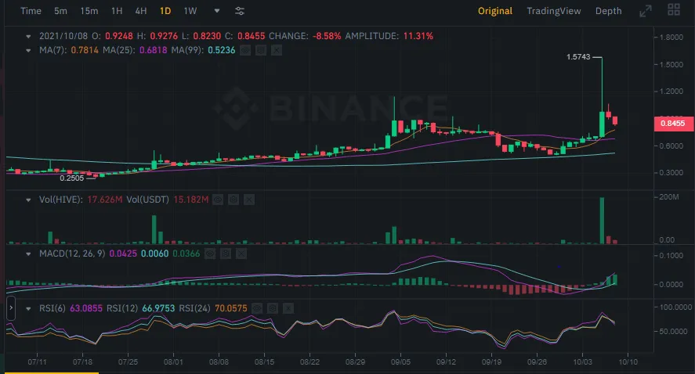Click the MA(25) value 0.6818
695x374 pixels.
(x=154, y=50)
